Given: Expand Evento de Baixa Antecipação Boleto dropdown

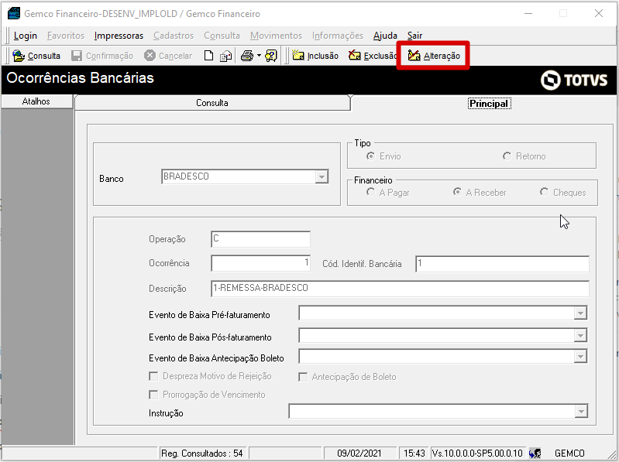Looking at the screenshot, I should (580, 356).
